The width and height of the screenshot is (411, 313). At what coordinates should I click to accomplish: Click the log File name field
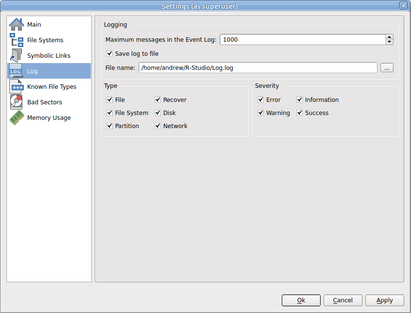pyautogui.click(x=257, y=68)
